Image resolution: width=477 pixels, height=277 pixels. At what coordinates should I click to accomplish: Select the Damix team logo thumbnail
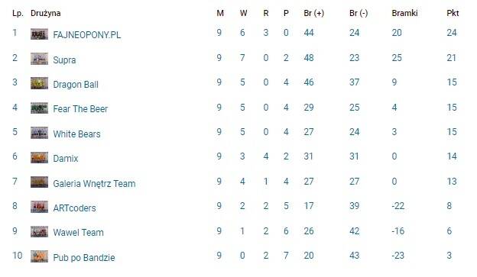pos(39,158)
